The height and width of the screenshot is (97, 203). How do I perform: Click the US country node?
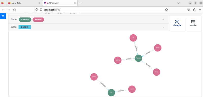111,92
